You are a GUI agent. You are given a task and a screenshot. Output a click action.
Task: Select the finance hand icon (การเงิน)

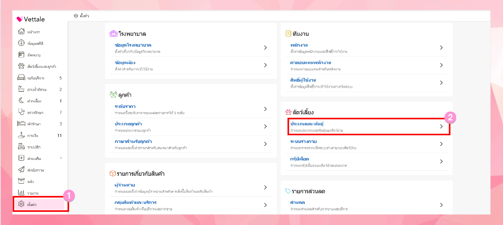pyautogui.click(x=22, y=135)
